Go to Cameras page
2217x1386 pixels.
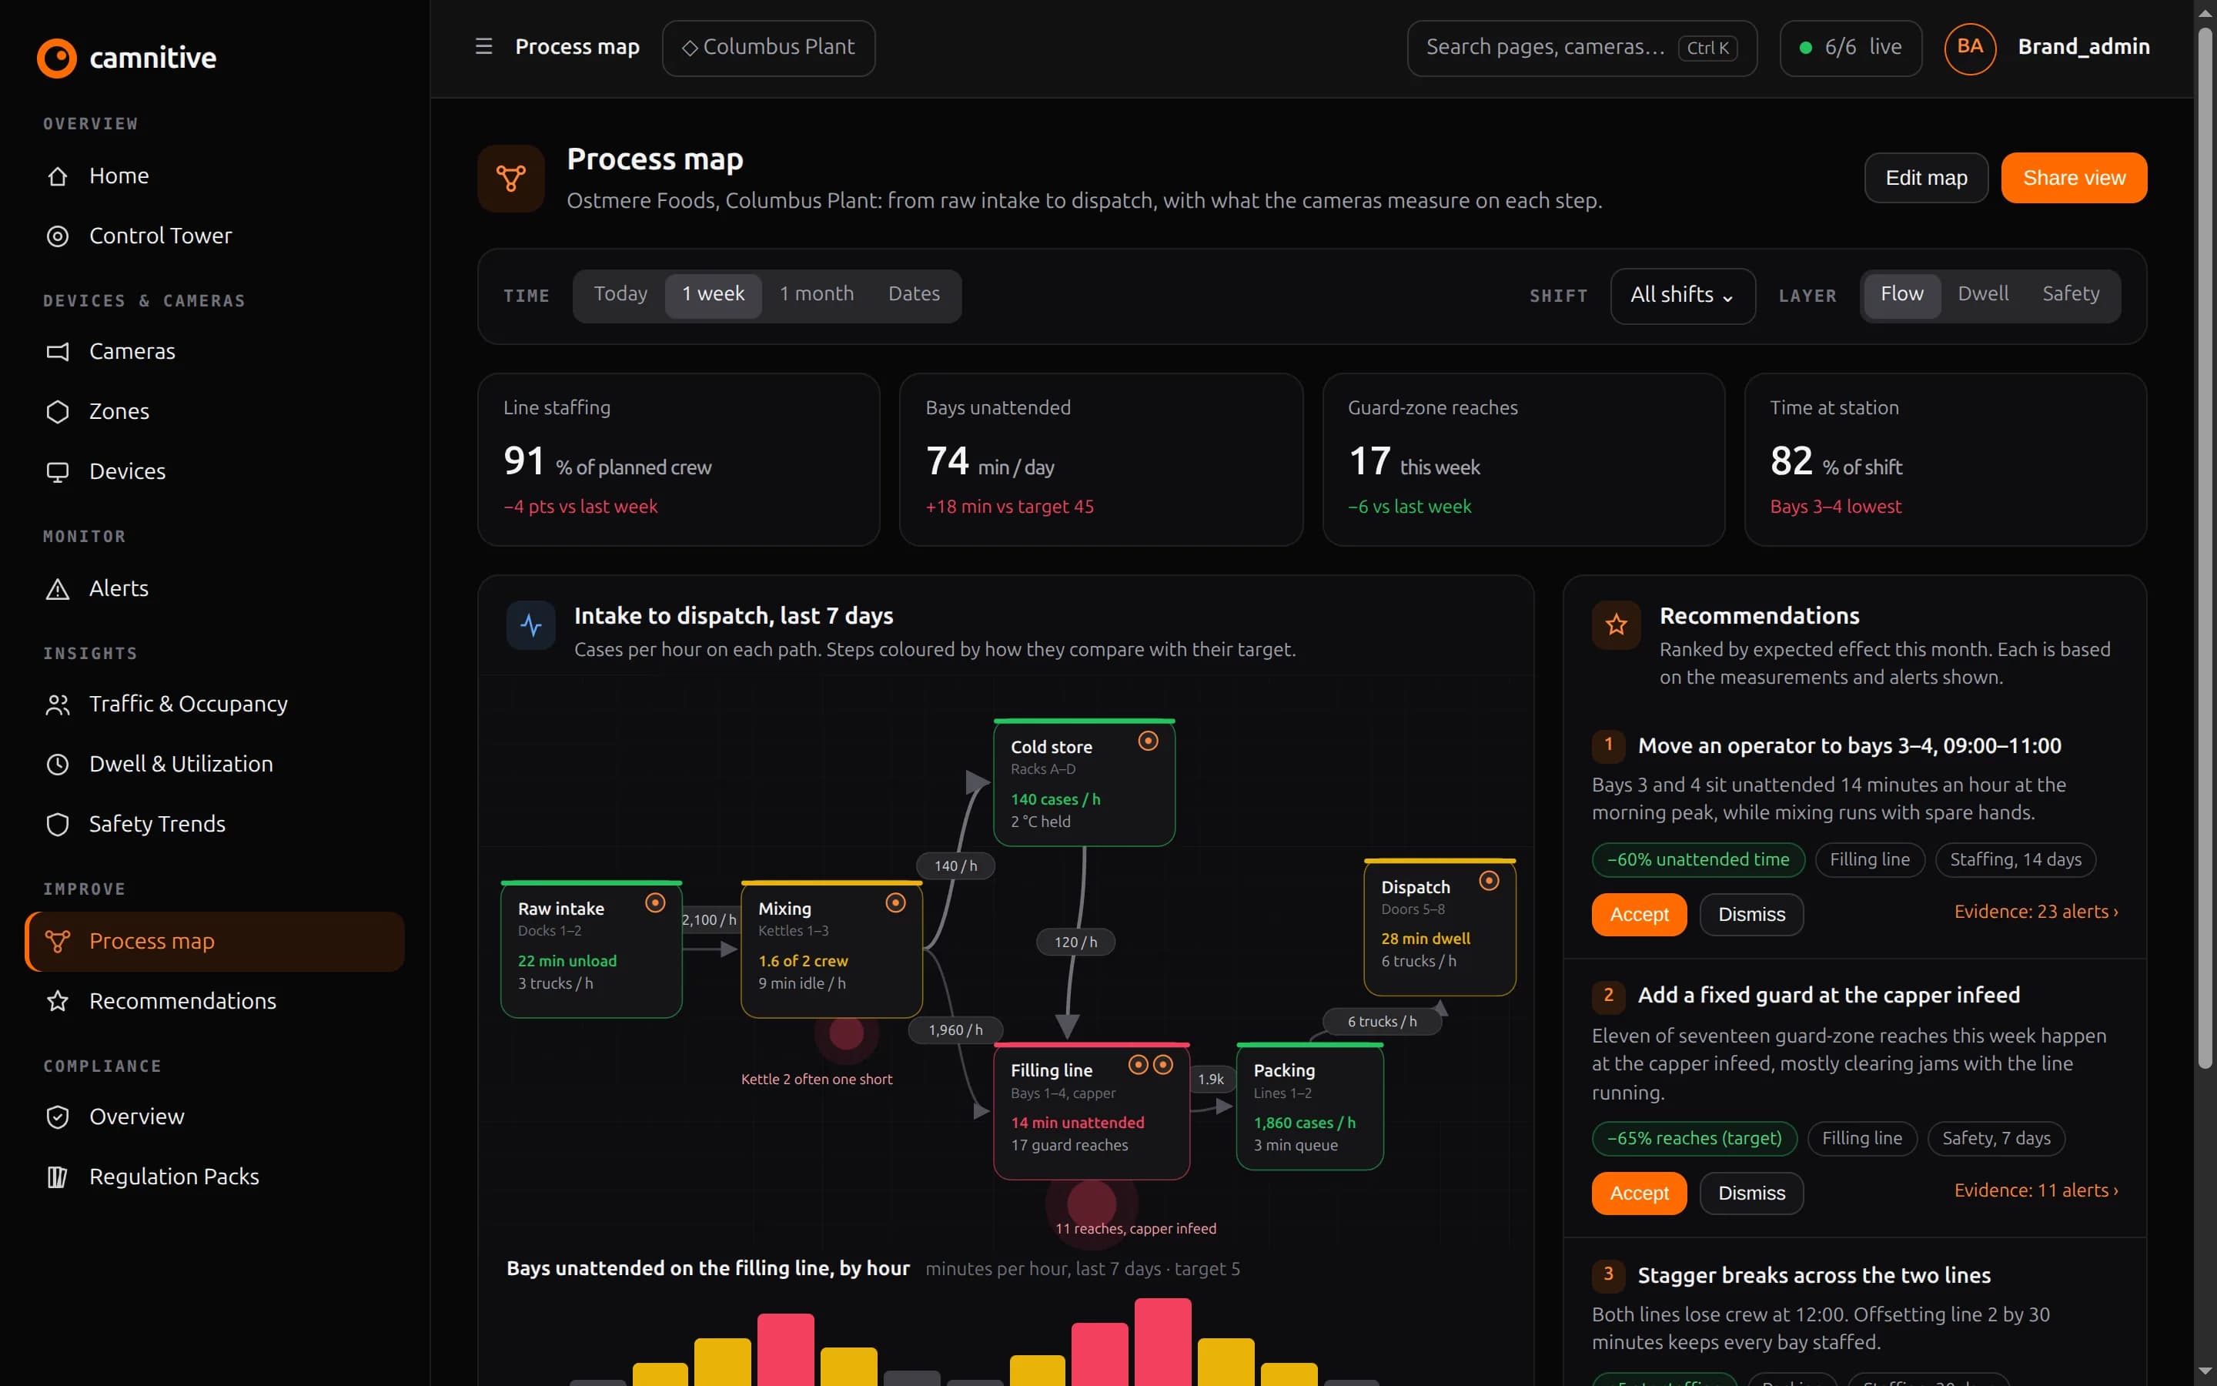(214, 351)
